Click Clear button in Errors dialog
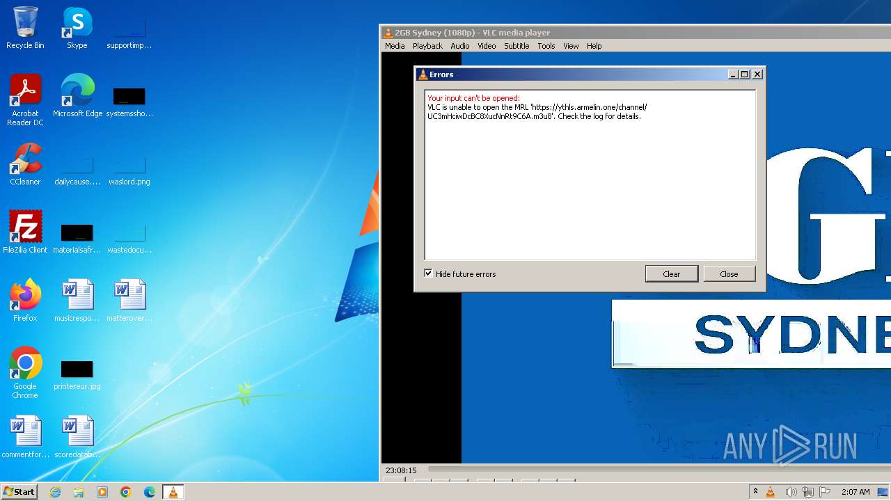 (x=672, y=274)
